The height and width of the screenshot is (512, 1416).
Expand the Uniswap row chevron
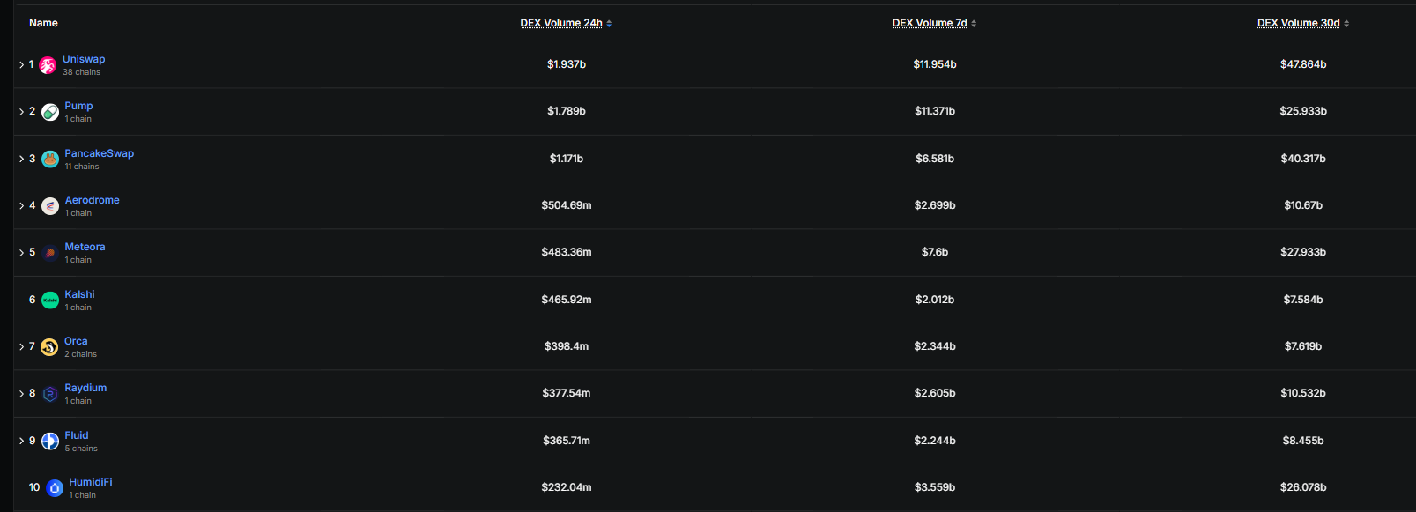[x=22, y=65]
